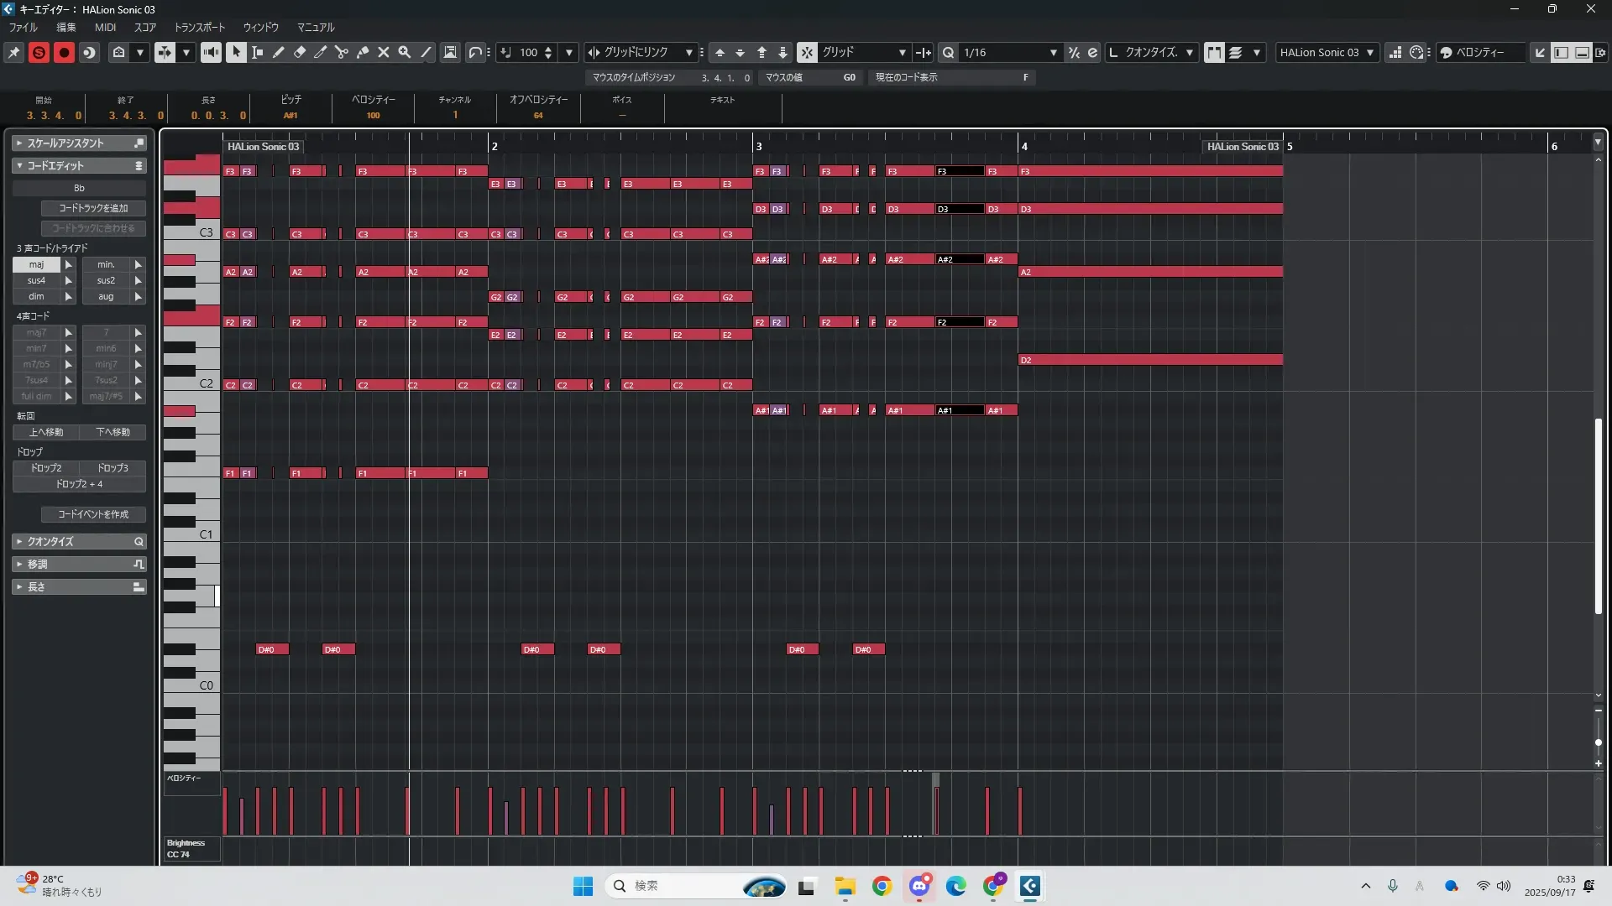Image resolution: width=1612 pixels, height=906 pixels.
Task: Open the Grid snap type dropdown
Action: pos(864,52)
